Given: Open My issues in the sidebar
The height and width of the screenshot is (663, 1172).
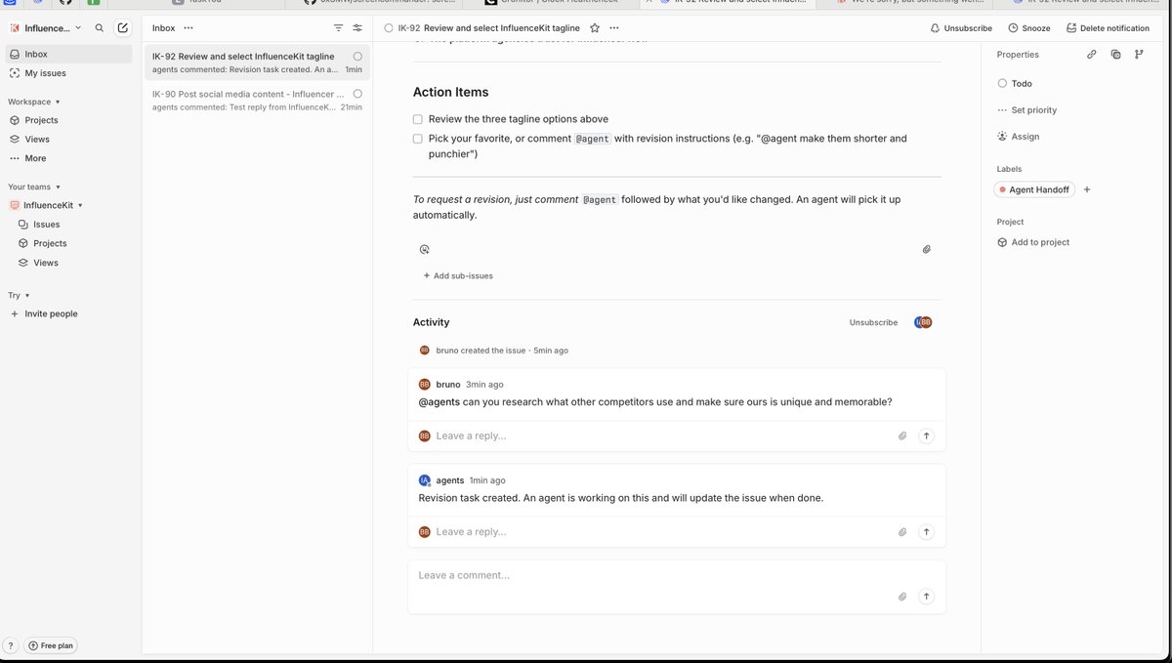Looking at the screenshot, I should point(68,73).
